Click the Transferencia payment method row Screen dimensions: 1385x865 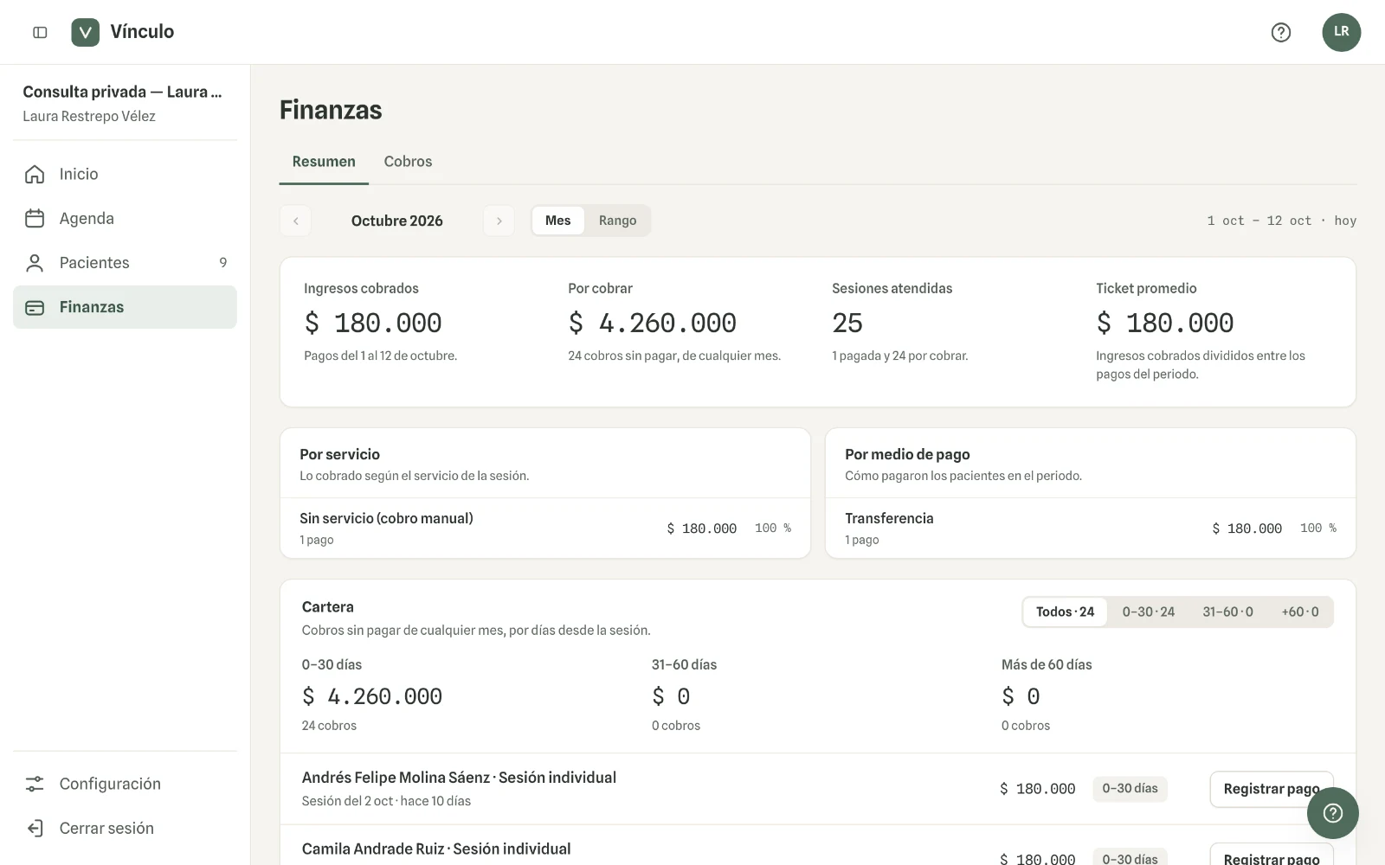(1091, 528)
